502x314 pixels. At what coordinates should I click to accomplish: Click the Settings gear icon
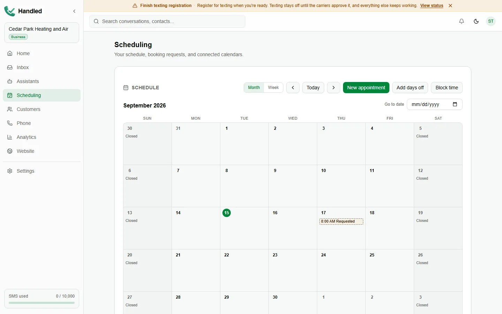click(10, 171)
